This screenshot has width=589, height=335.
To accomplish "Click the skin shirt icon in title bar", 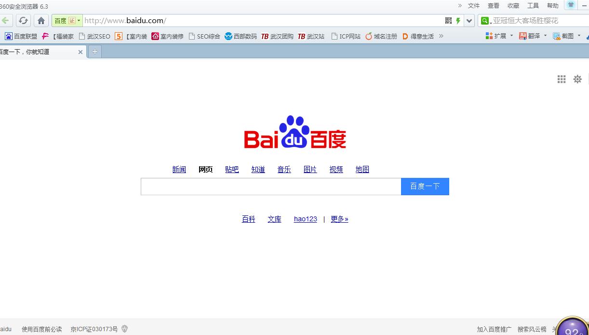I will 571,5.
